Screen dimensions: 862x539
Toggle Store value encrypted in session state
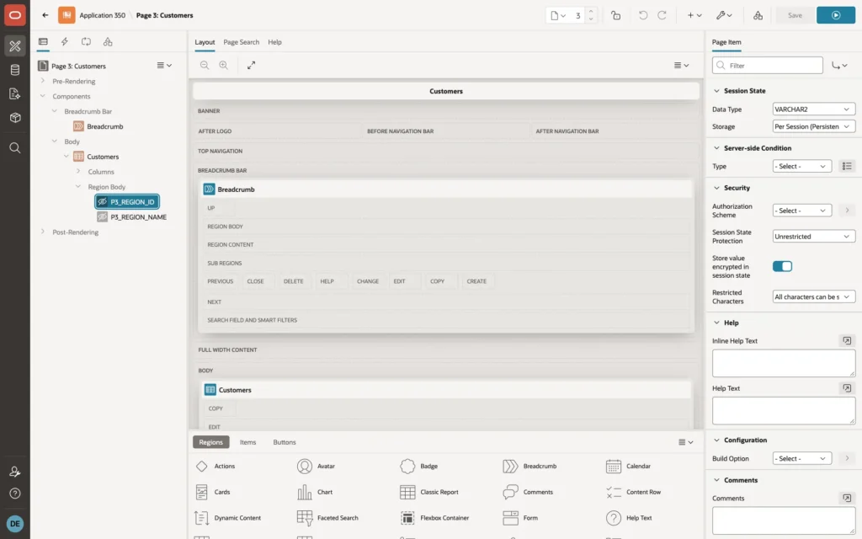pyautogui.click(x=782, y=266)
